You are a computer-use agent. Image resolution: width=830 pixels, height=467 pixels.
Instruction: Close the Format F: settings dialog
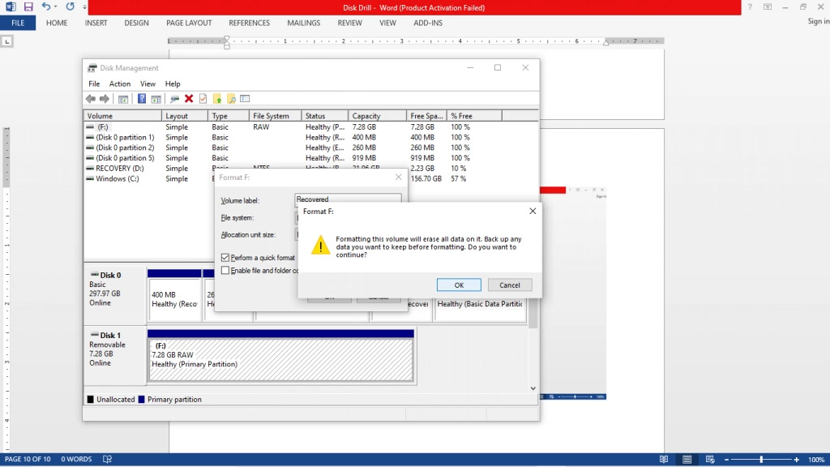coord(399,177)
